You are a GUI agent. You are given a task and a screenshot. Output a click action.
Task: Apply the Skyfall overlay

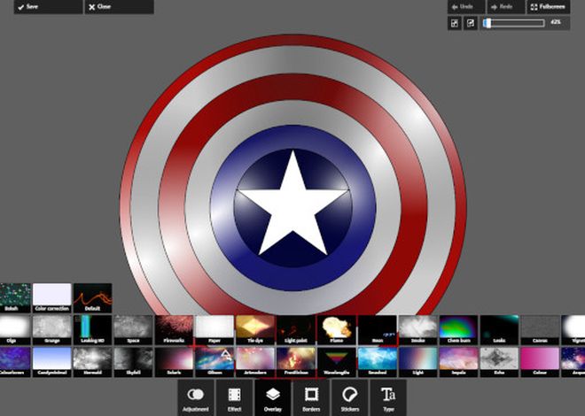133,362
